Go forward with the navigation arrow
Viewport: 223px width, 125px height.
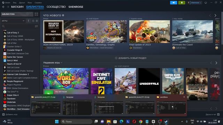pos(8,7)
